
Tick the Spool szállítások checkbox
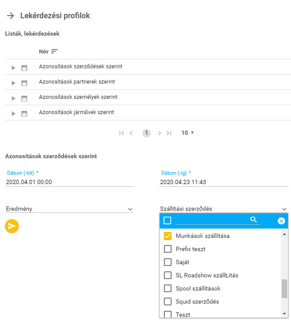pos(168,289)
